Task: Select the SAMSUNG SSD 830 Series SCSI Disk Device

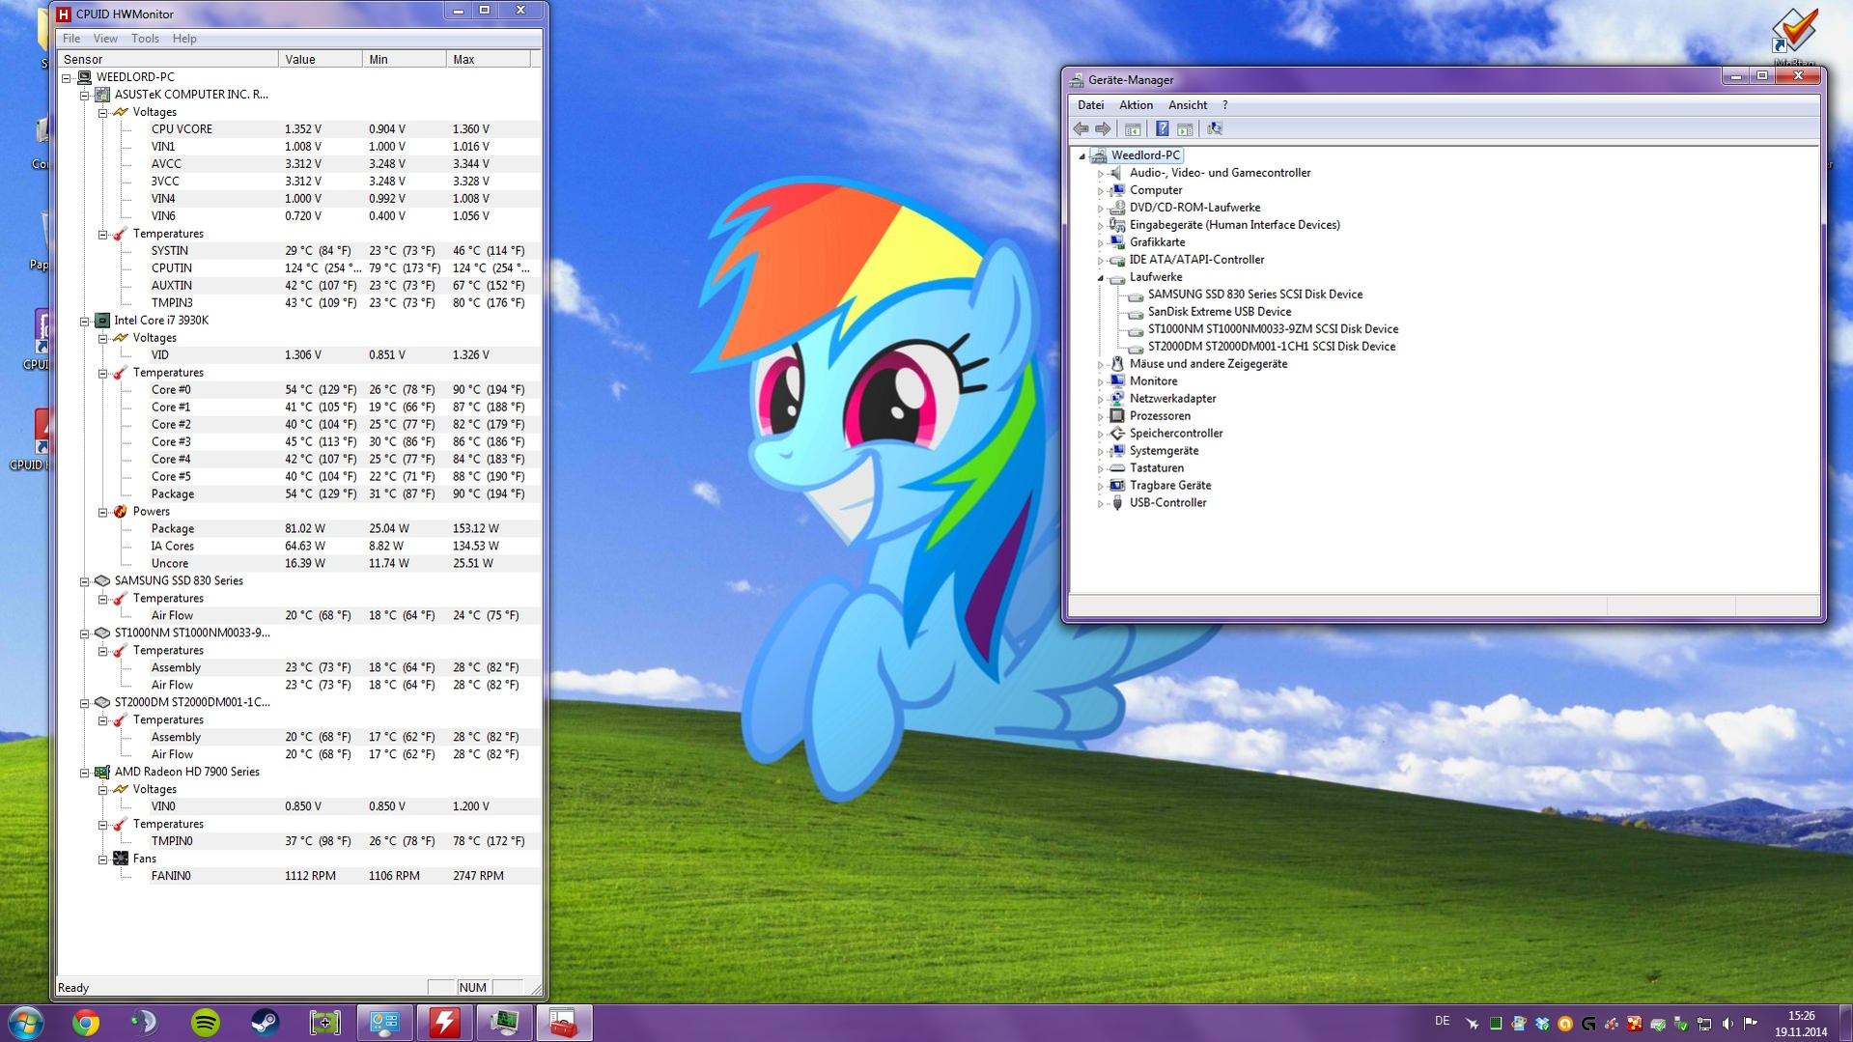Action: pyautogui.click(x=1254, y=295)
